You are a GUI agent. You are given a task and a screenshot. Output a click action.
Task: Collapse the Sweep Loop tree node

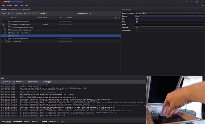[x=4, y=36]
